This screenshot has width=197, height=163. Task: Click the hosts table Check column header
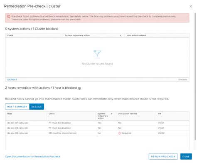52,114
